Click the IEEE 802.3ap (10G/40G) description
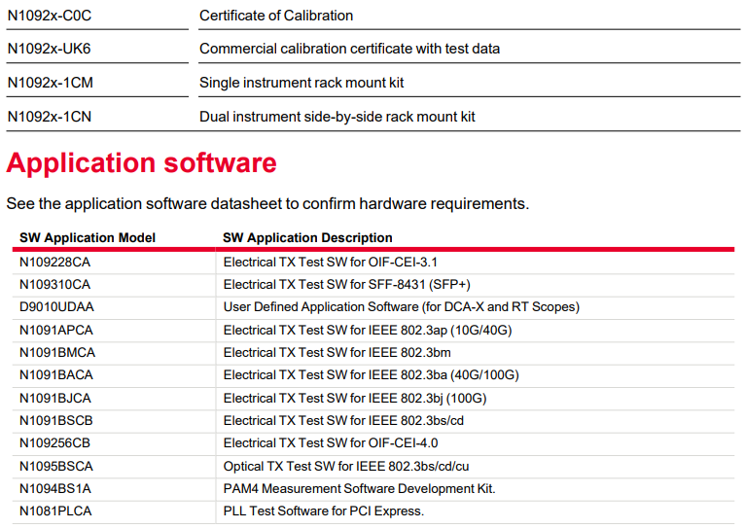Image resolution: width=745 pixels, height=529 pixels. 368,330
